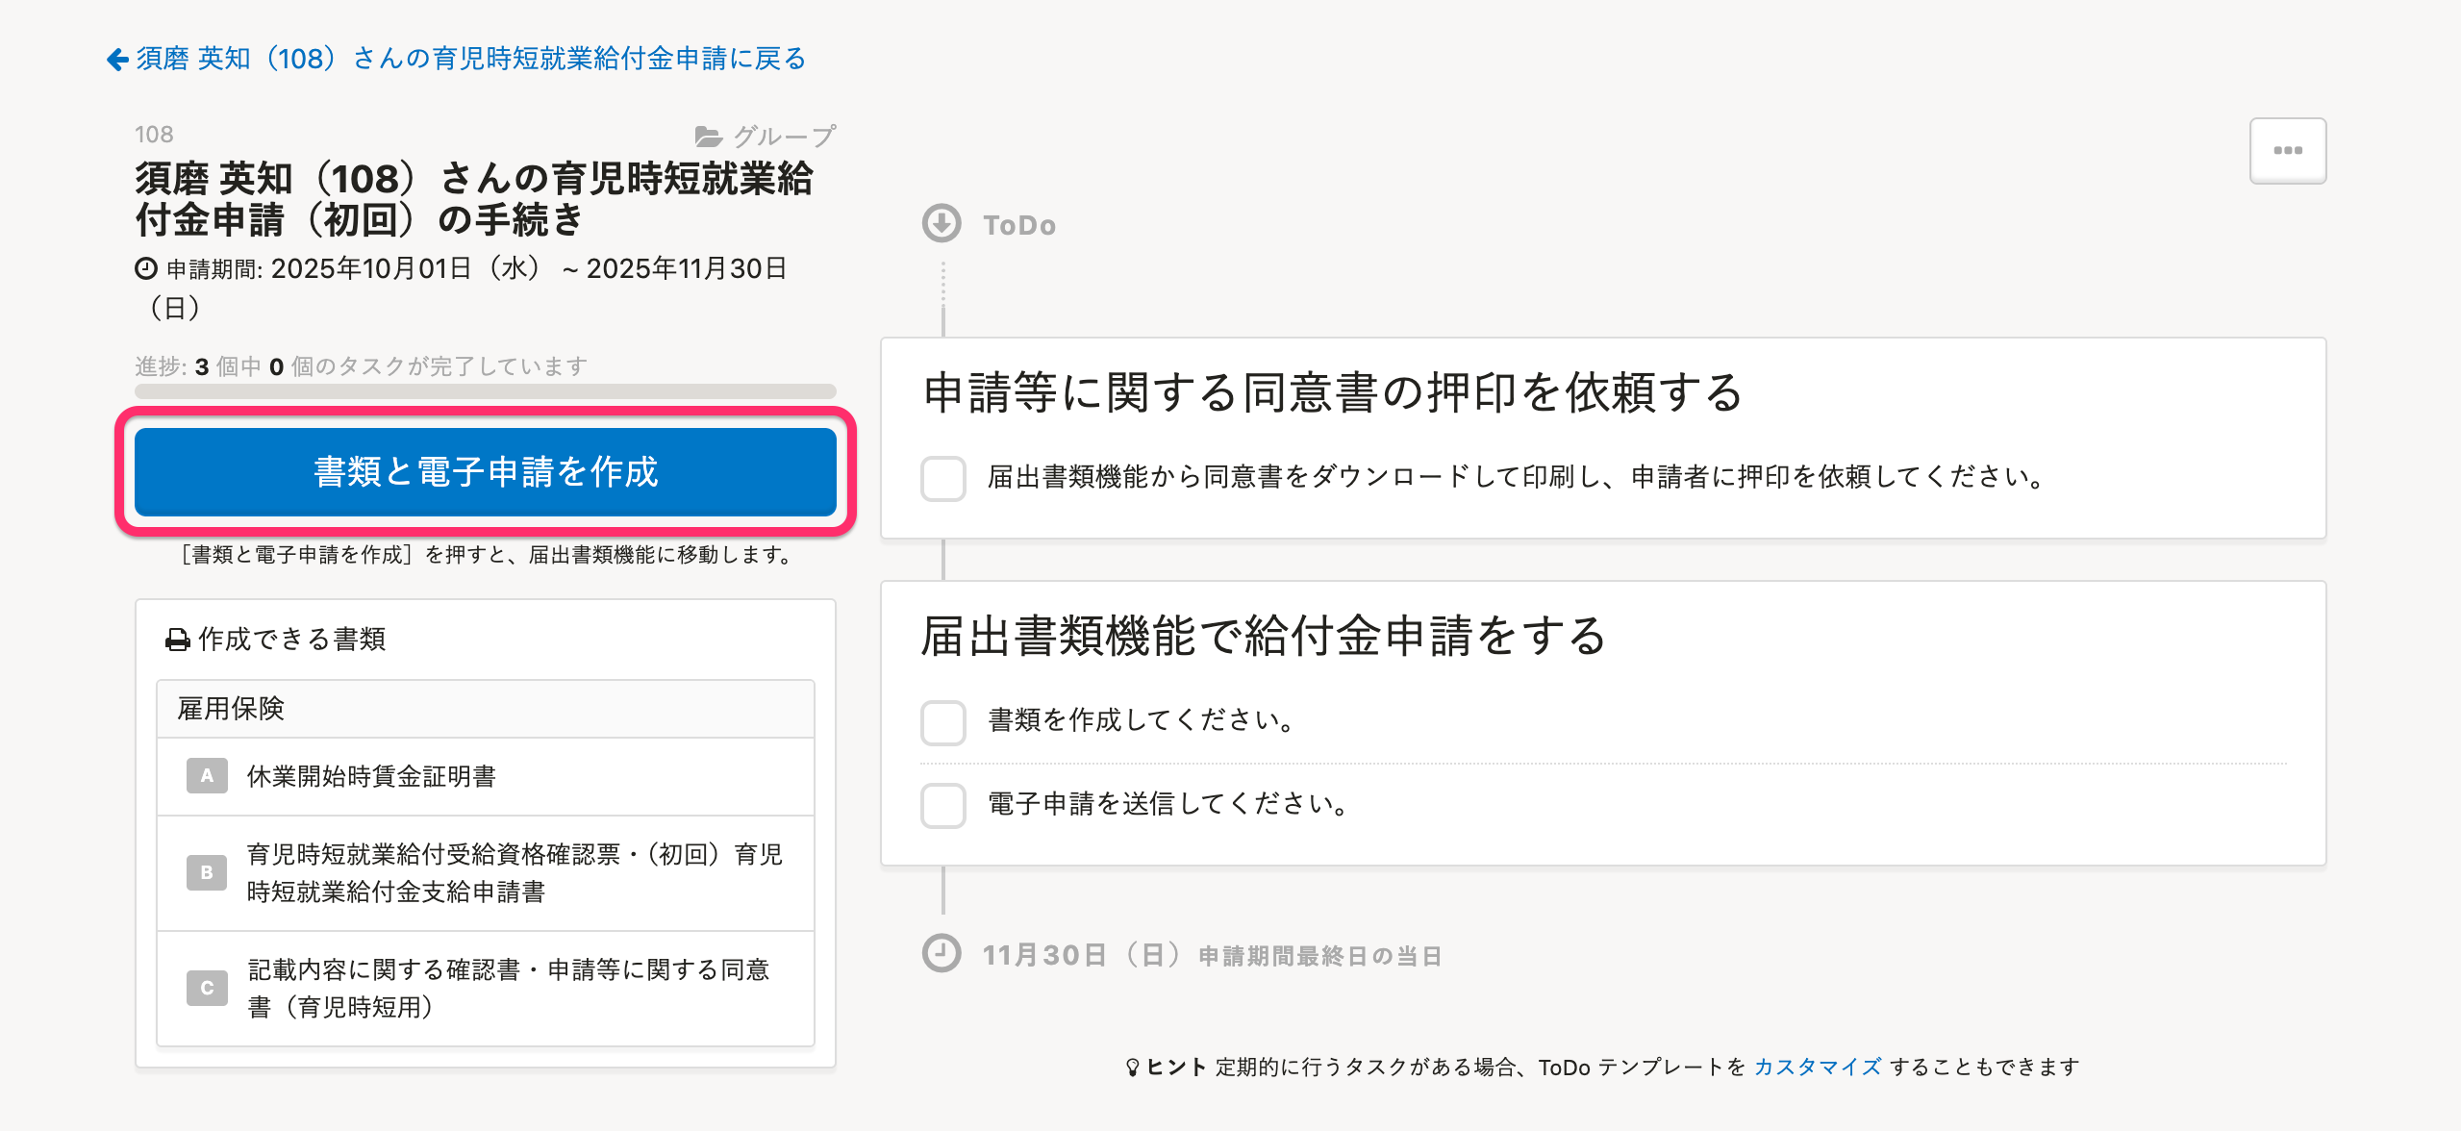The image size is (2461, 1131).
Task: Open the 申請等に関する同意書の押印を依頼する task heading
Action: click(x=1332, y=392)
